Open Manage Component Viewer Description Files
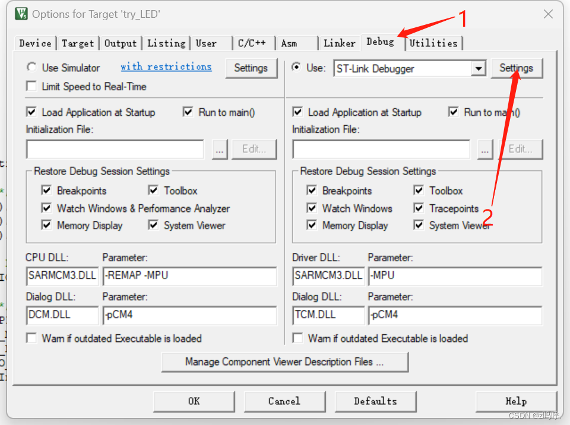 (x=284, y=362)
